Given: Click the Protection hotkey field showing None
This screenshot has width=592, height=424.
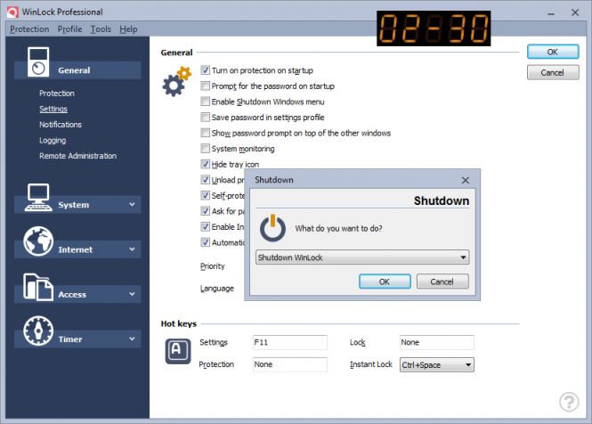Looking at the screenshot, I should (289, 364).
